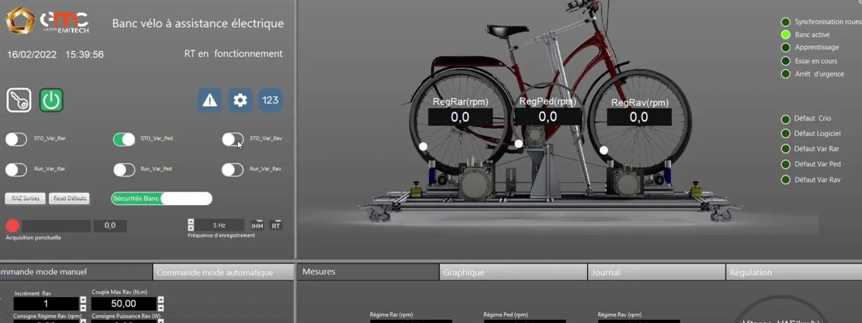Click the Défaut Var Rar LED indicator
Screen dimensions: 862x323
pos(785,149)
